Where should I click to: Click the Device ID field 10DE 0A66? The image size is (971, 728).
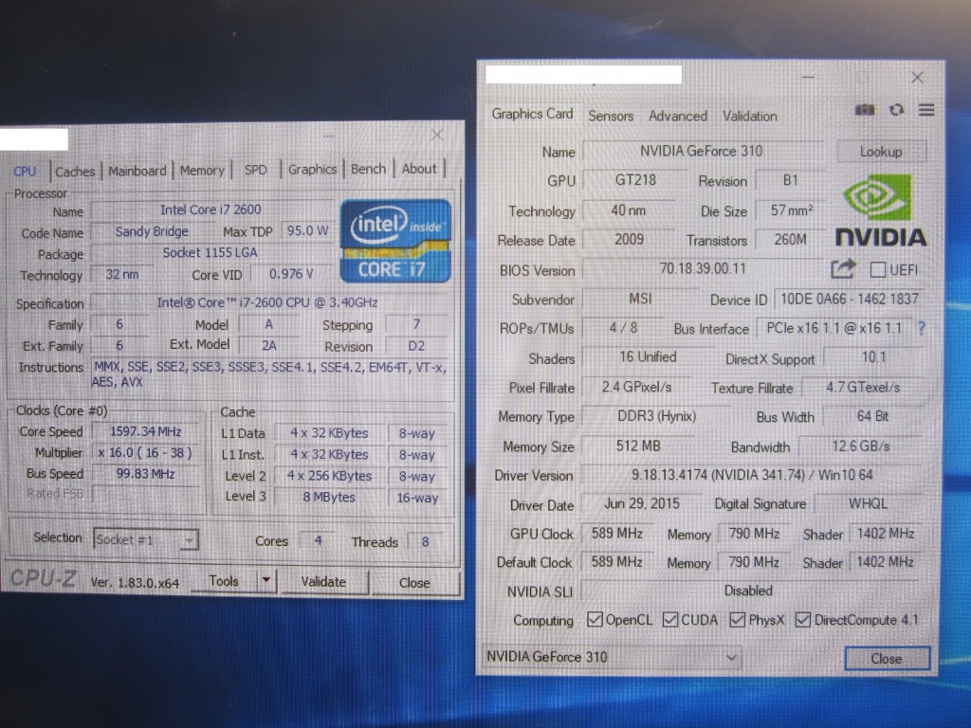[x=849, y=299]
